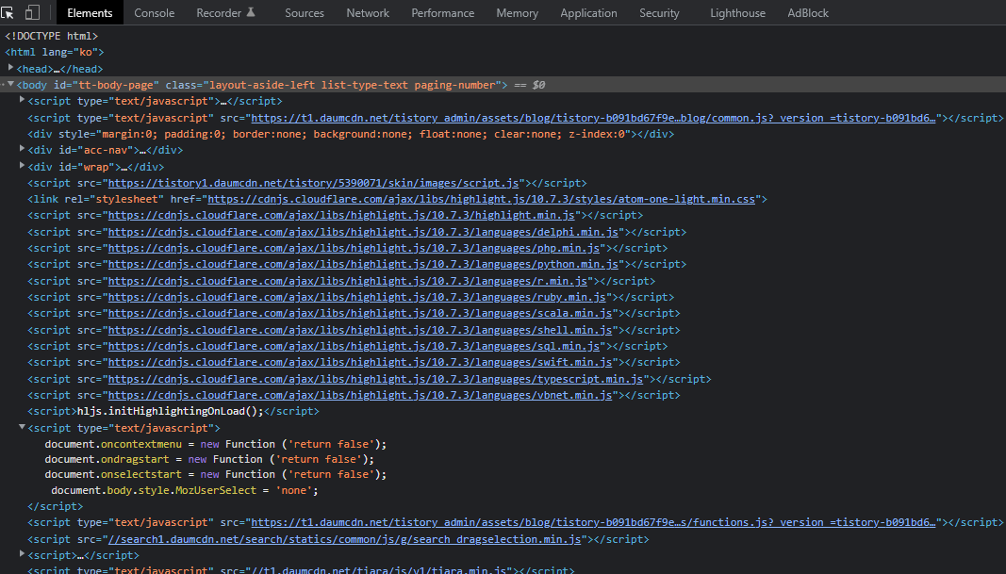
Task: Go to the Performance tab
Action: (443, 13)
